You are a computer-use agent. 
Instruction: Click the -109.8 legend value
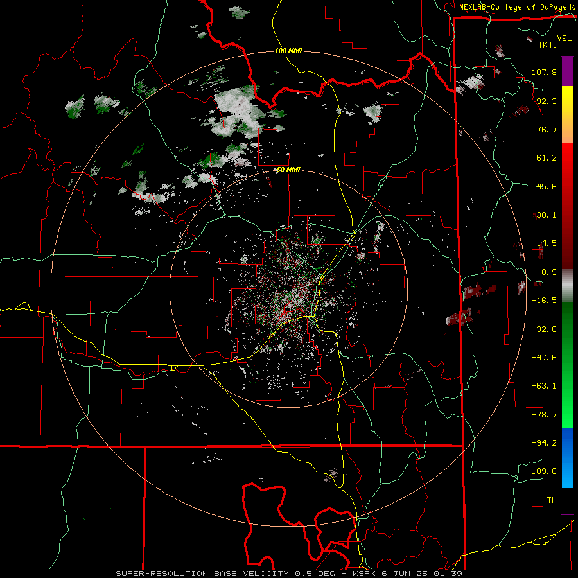pyautogui.click(x=541, y=471)
